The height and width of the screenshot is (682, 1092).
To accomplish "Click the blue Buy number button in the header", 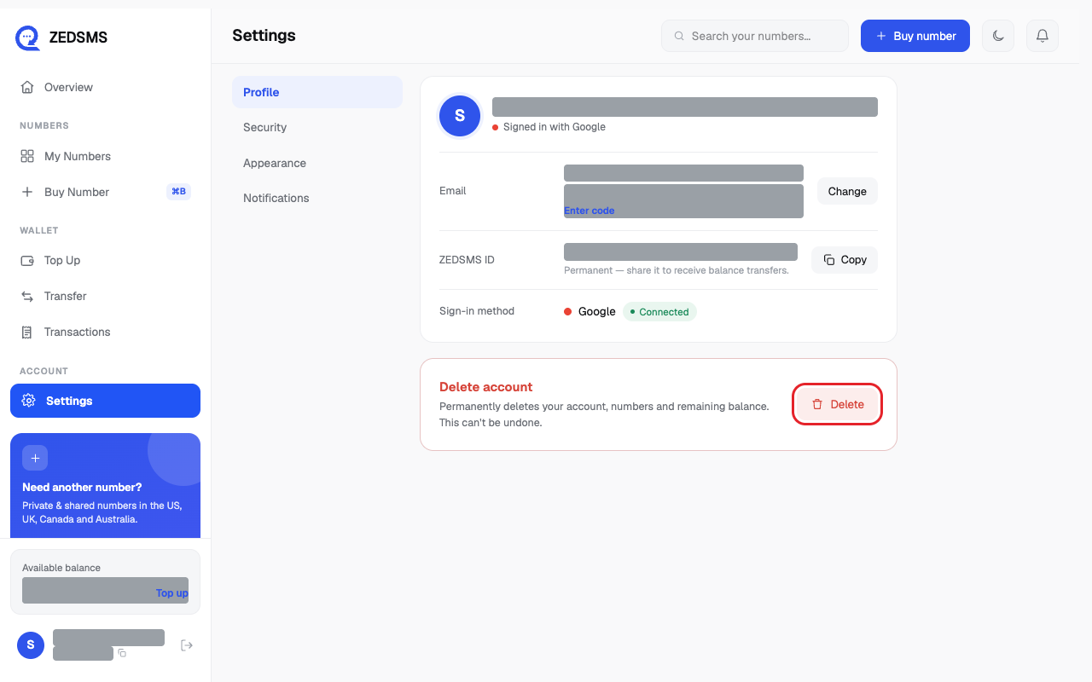I will [915, 36].
